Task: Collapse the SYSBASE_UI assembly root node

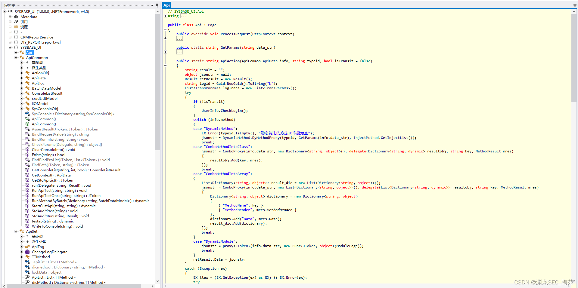Action: coord(5,11)
